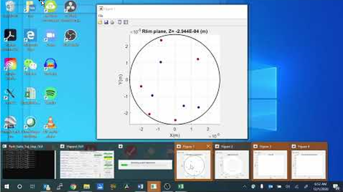Open the Figure 4 preview thumbnail
Screen dimensions: 343x192
click(309, 164)
